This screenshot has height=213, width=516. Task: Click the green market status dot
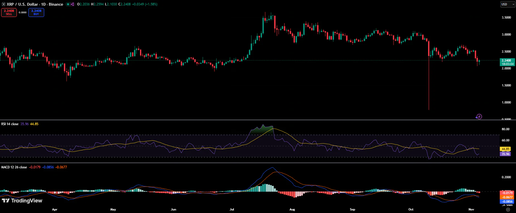pyautogui.click(x=68, y=4)
